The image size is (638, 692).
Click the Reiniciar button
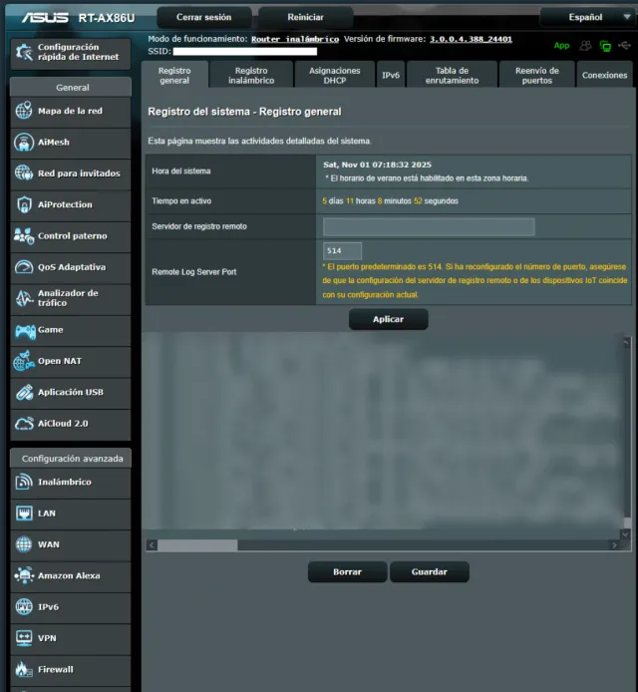305,17
